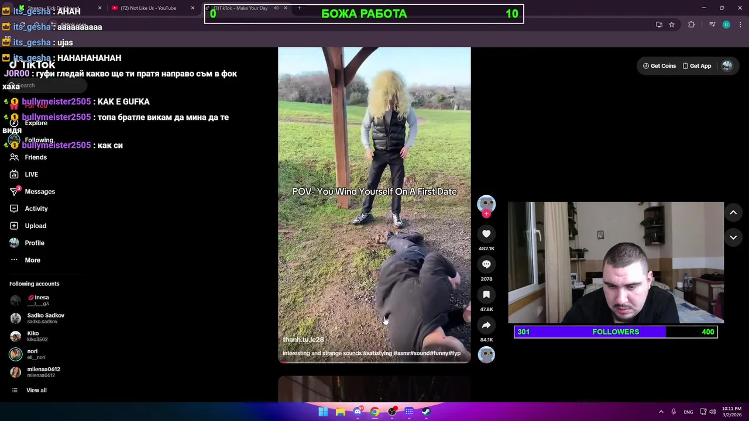This screenshot has height=421, width=749.
Task: Open the ENG language indicator
Action: [688, 412]
